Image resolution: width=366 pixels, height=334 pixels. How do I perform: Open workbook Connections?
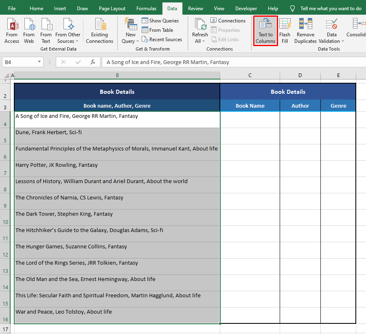point(228,20)
